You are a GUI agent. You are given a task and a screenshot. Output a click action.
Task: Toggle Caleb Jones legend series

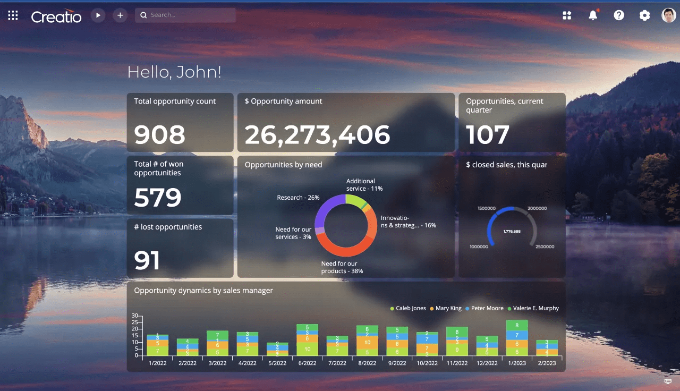[408, 308]
